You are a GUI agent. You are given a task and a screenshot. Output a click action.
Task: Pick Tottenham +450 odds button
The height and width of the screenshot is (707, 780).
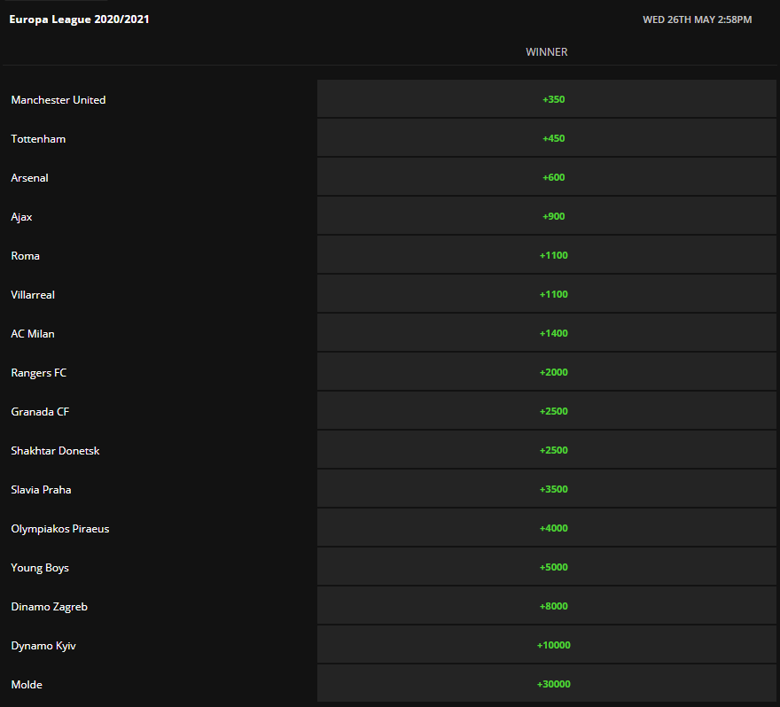click(547, 137)
